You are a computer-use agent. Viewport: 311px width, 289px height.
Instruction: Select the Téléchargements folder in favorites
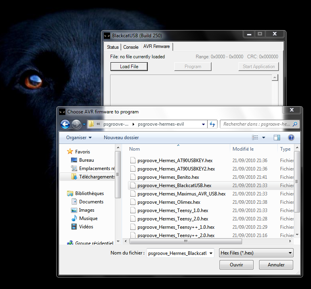pos(97,177)
